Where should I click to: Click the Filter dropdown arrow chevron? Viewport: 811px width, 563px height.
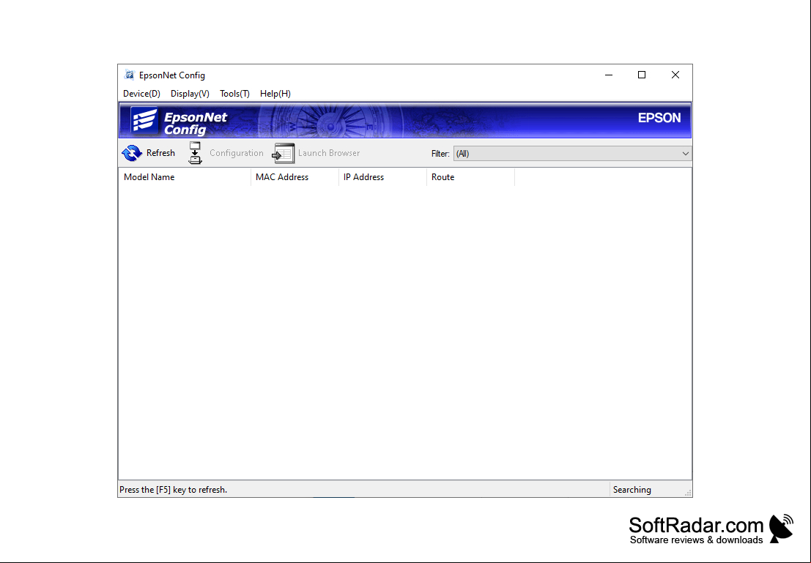685,154
